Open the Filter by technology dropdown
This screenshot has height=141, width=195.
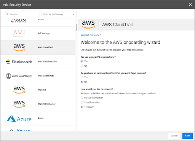59,14
